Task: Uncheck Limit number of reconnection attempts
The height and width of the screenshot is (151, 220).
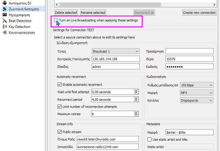Action: (59, 107)
